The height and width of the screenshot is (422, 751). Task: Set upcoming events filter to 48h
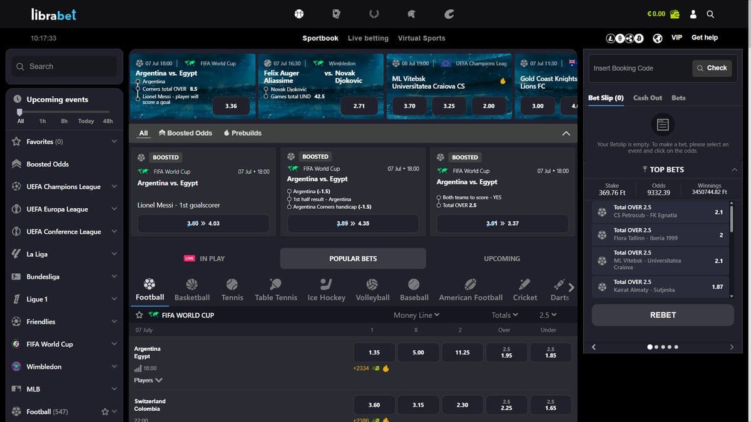pos(108,121)
